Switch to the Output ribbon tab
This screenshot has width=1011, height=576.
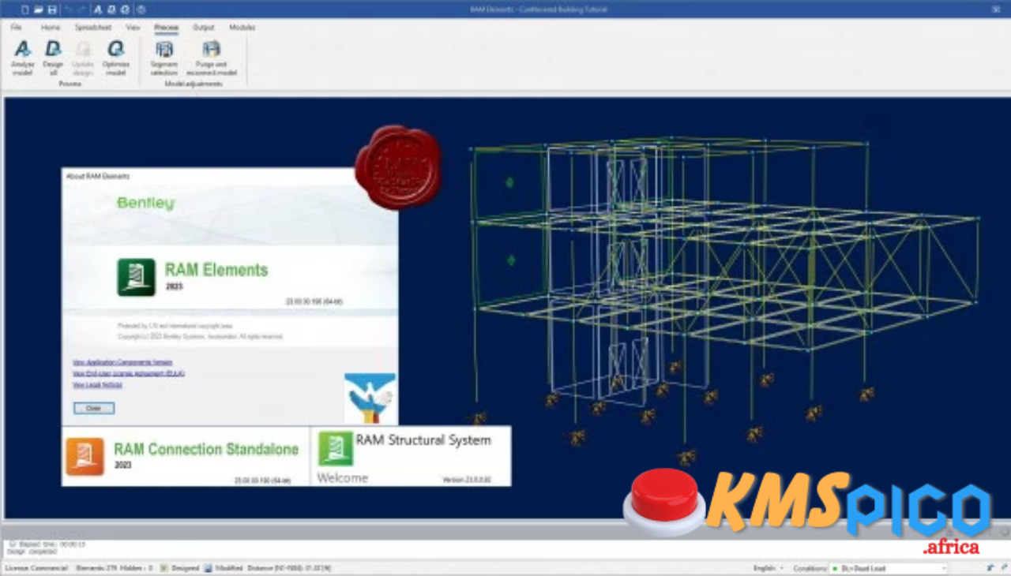coord(204,27)
